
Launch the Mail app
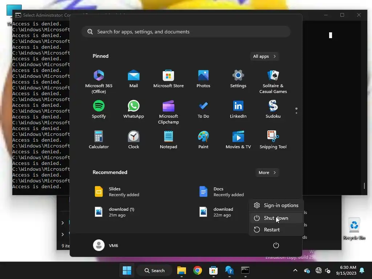(134, 79)
